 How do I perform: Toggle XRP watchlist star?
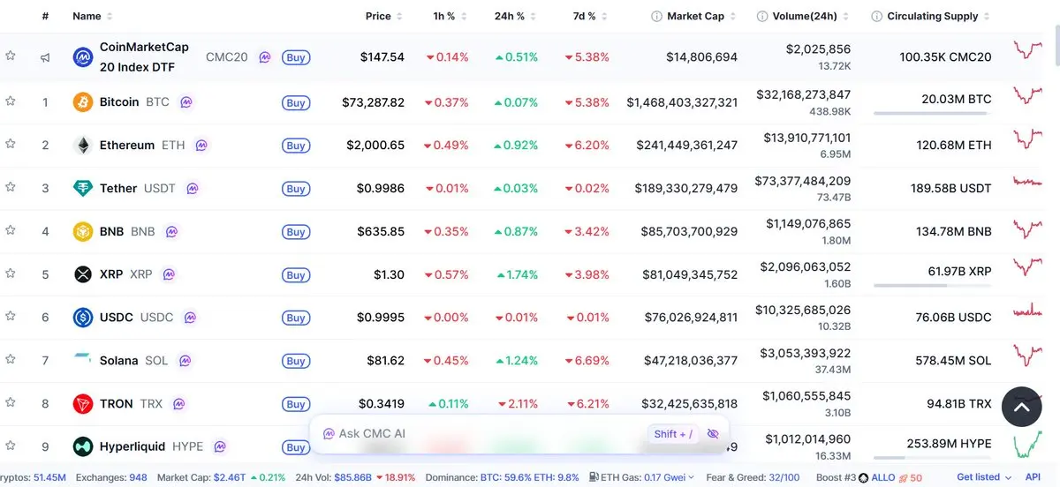pyautogui.click(x=11, y=273)
